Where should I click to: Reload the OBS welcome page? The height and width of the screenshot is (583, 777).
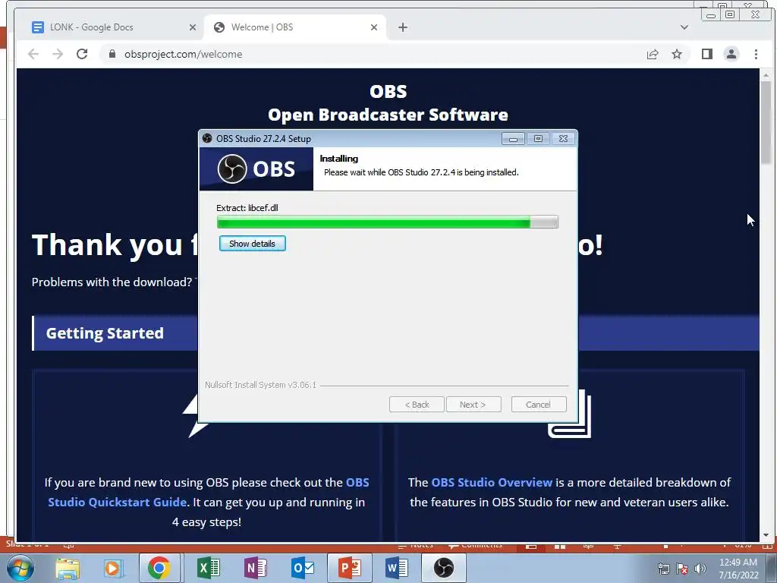coord(82,54)
